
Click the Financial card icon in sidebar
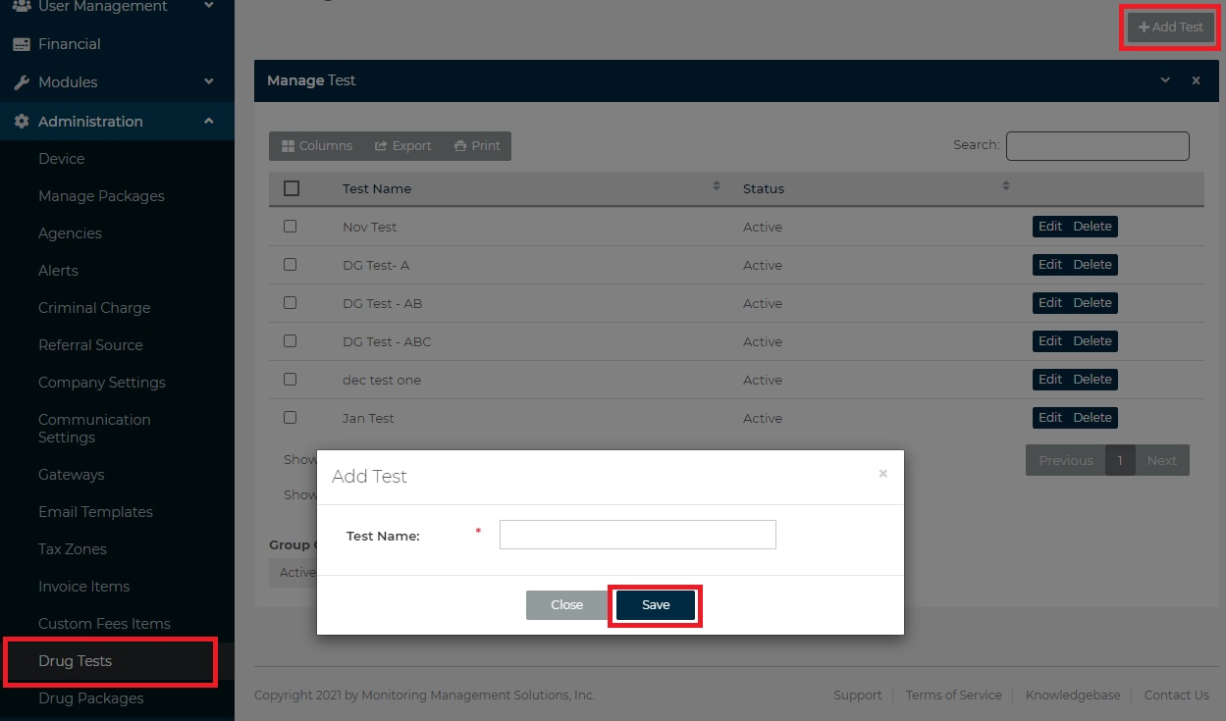click(x=21, y=44)
